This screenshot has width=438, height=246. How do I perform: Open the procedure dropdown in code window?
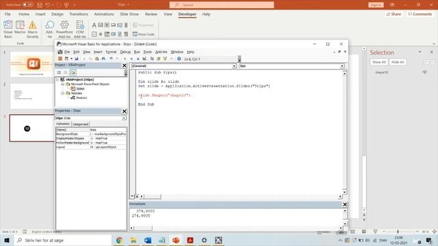(x=342, y=66)
